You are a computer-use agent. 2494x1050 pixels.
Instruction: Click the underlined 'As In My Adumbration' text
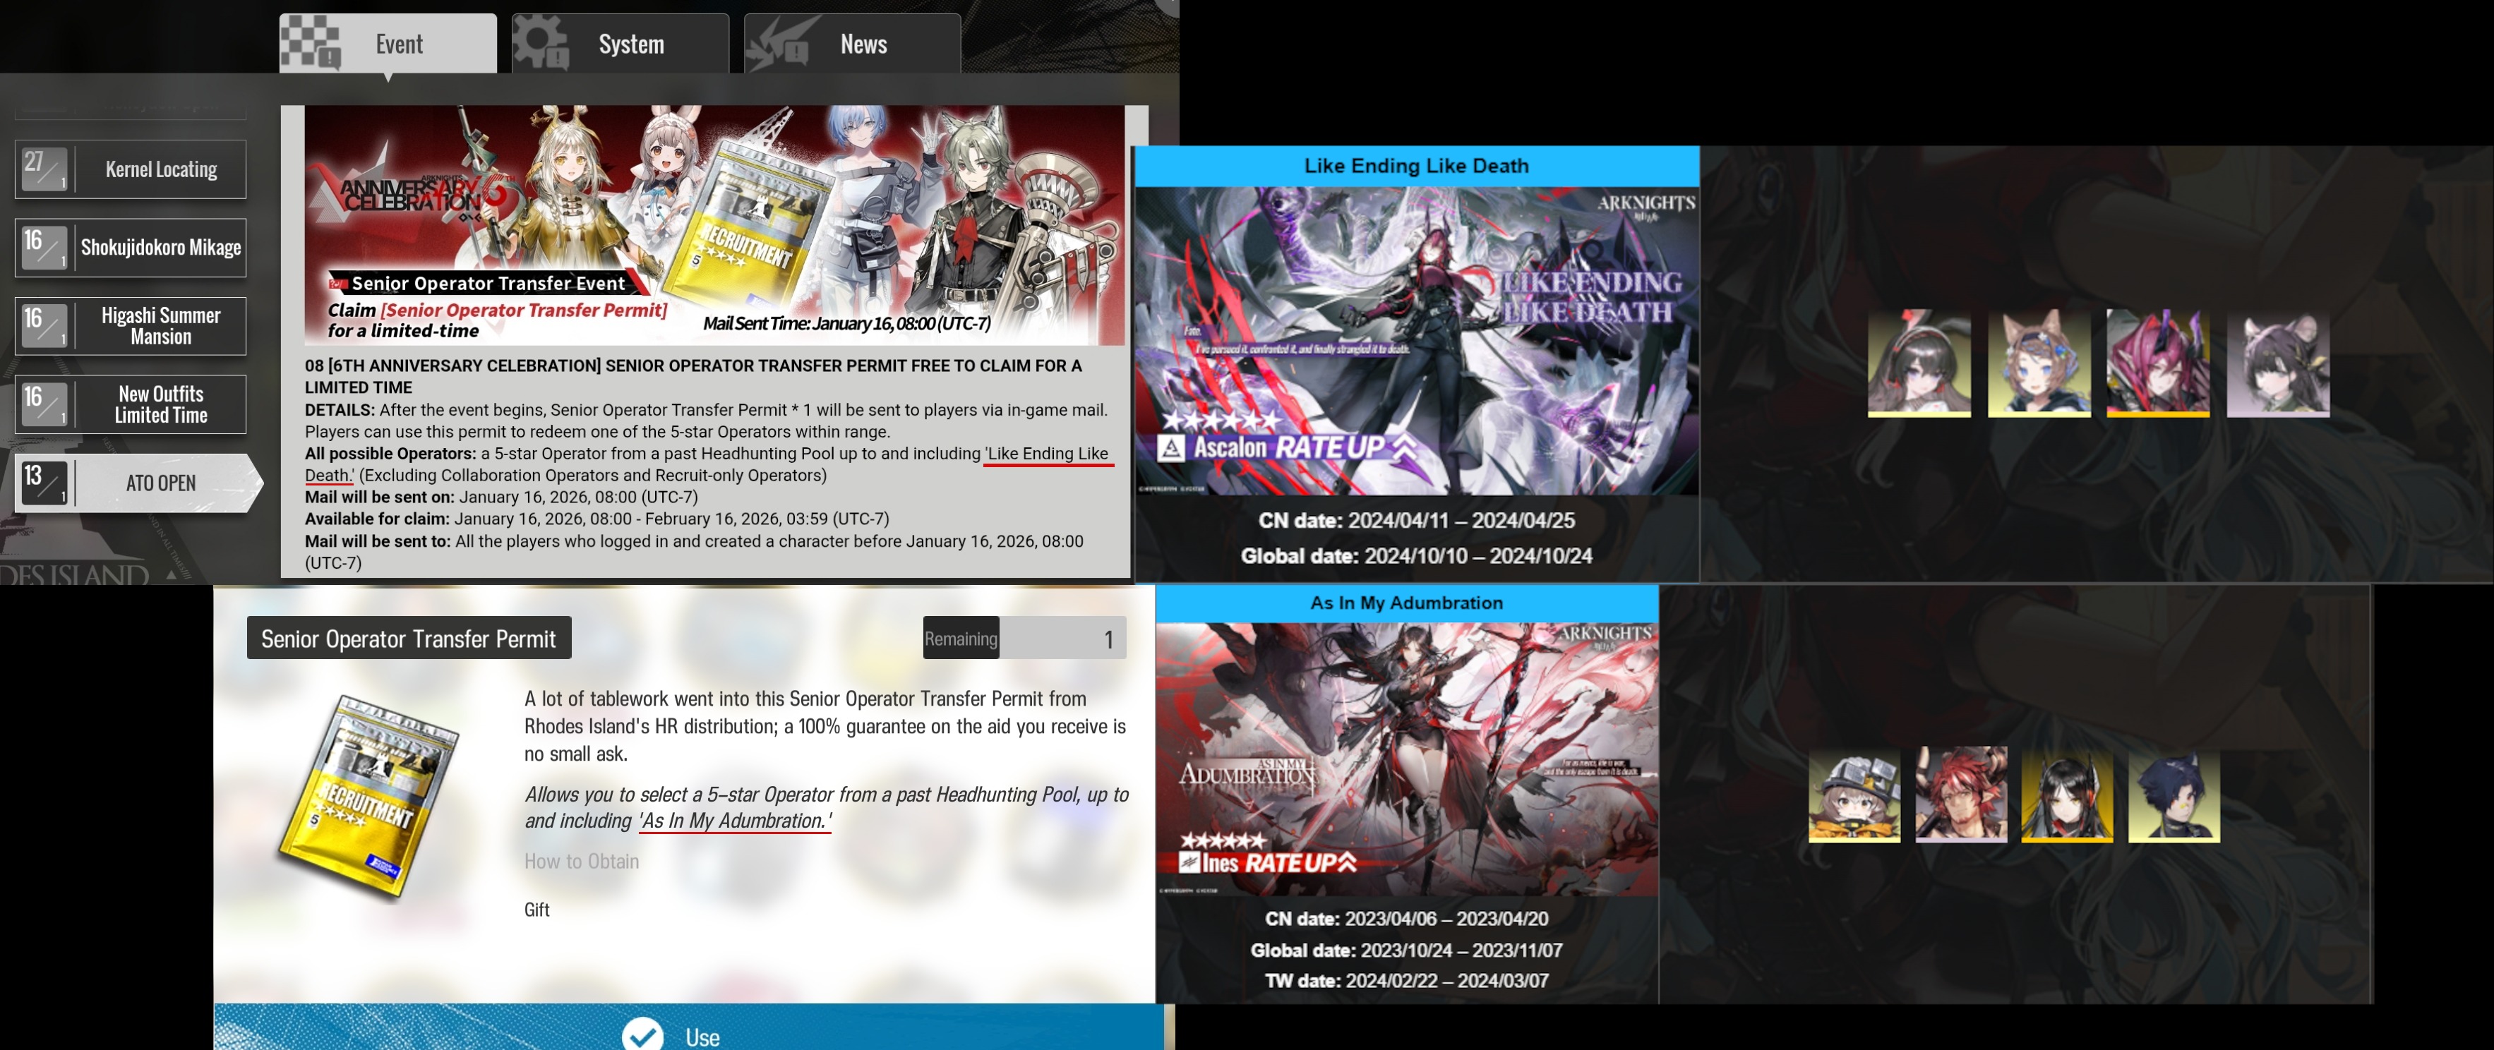click(x=734, y=821)
